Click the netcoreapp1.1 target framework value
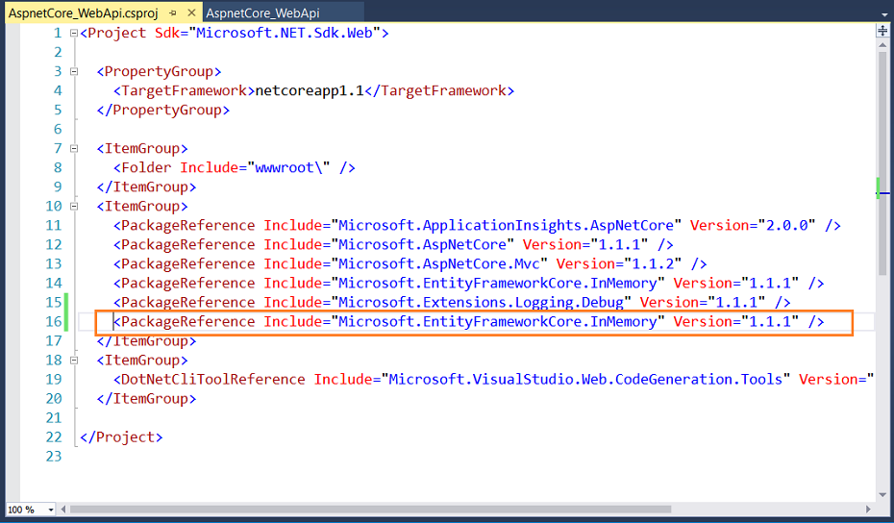Screen dimensions: 894x523 coord(310,90)
